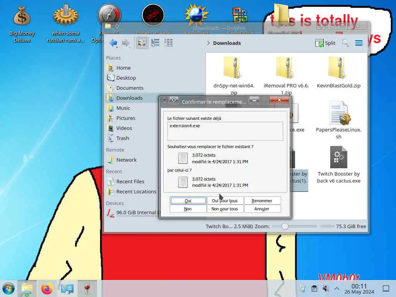Select iRemoval PRO v6.6.1.zip file
This screenshot has width=396, height=297.
(286, 75)
